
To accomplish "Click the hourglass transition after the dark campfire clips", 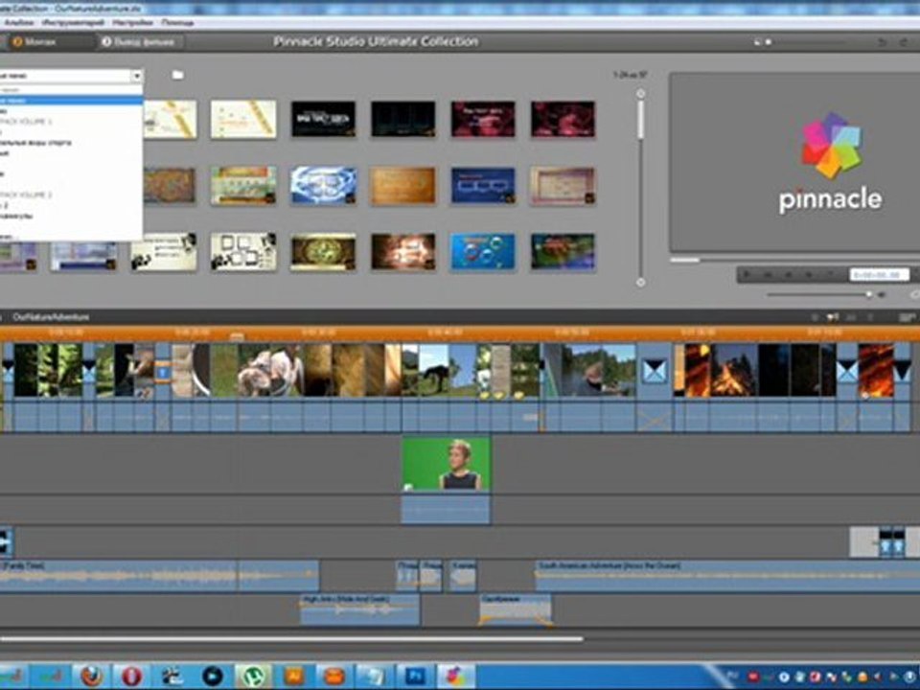I will point(846,371).
